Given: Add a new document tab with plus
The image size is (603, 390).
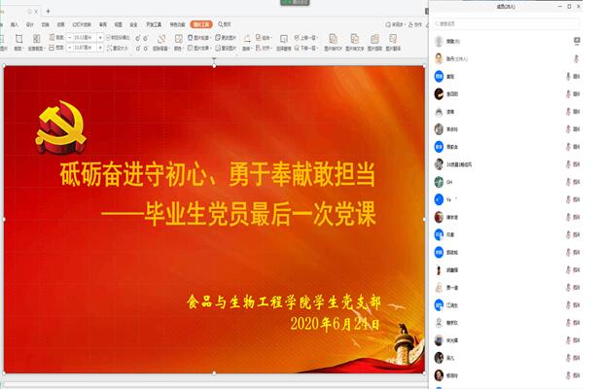Looking at the screenshot, I should click(x=48, y=11).
